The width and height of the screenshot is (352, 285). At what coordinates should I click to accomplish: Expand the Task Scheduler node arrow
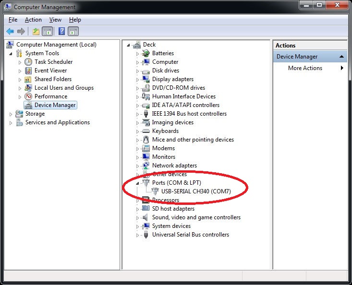[20, 62]
